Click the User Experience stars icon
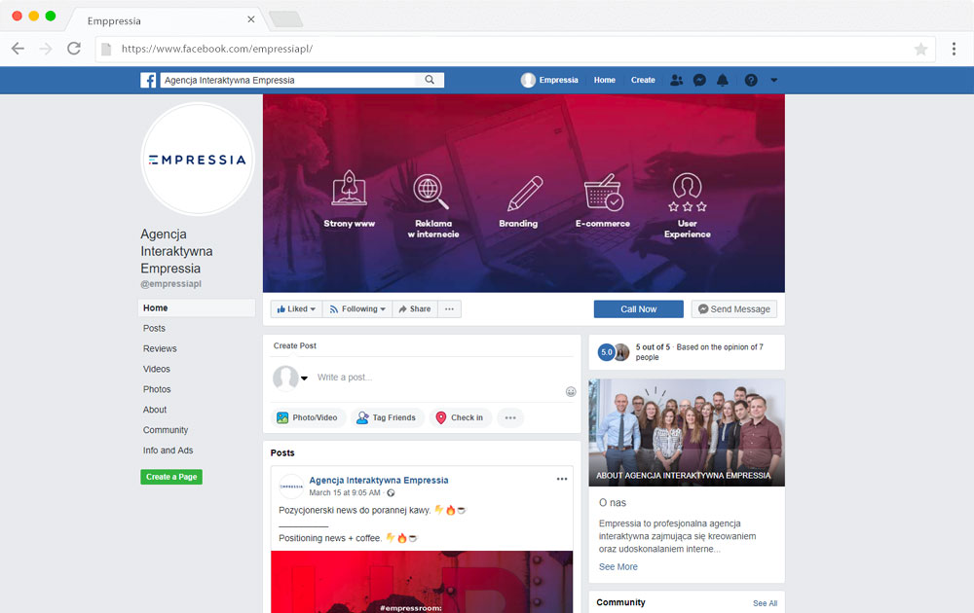Viewport: 974px width, 613px height. tap(687, 193)
